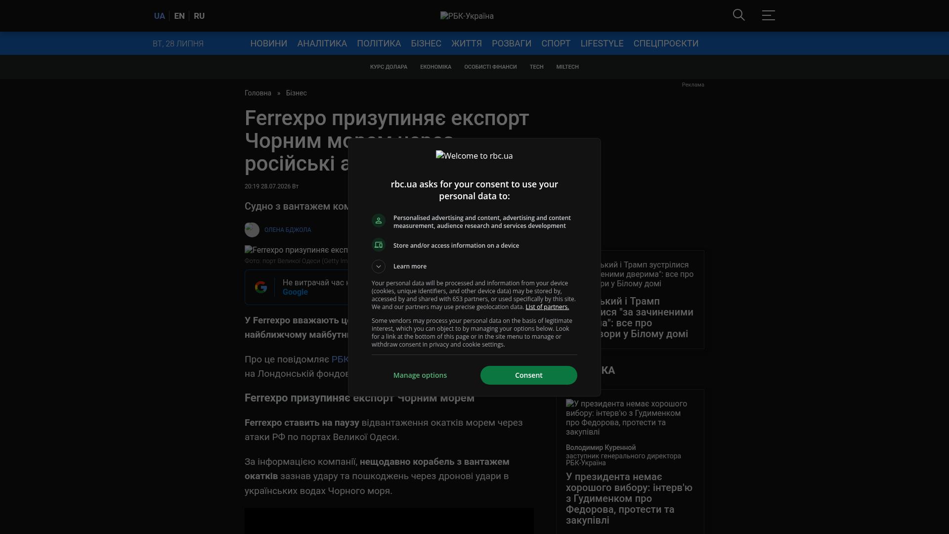The image size is (949, 534).
Task: Click the Welcome to rbc.ua dialog logo
Action: 474,156
